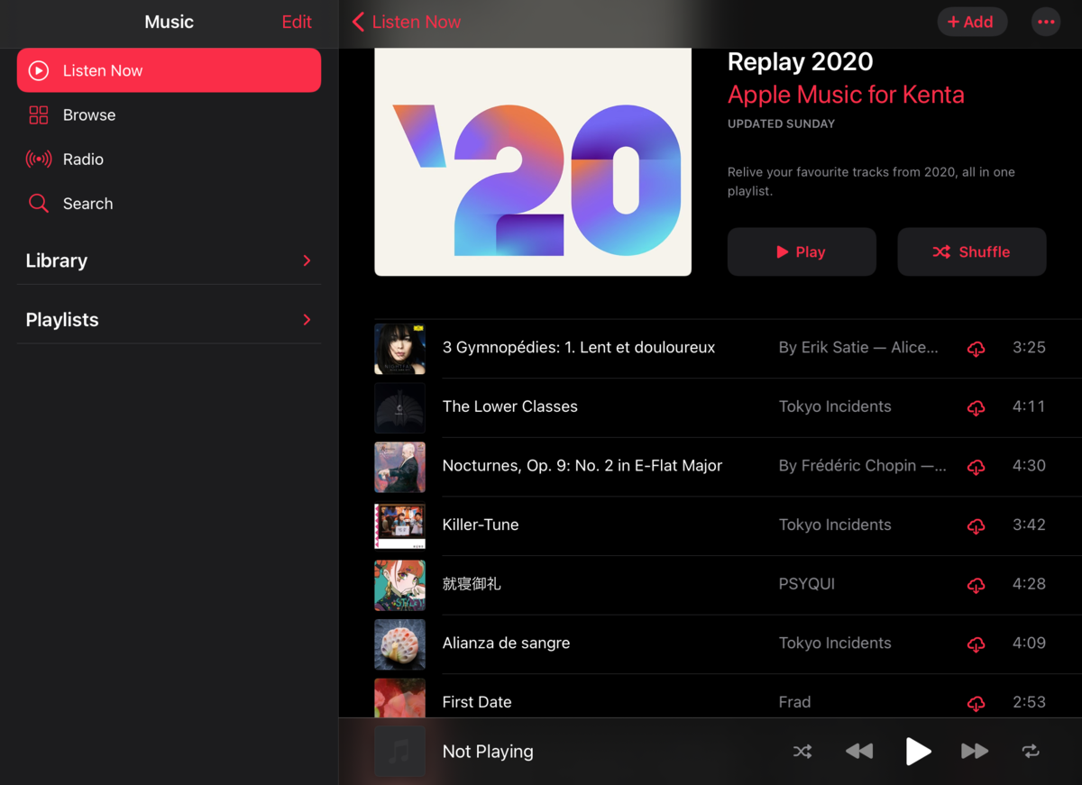This screenshot has height=785, width=1082.
Task: Play the track Killer-Tune
Action: [x=481, y=525]
